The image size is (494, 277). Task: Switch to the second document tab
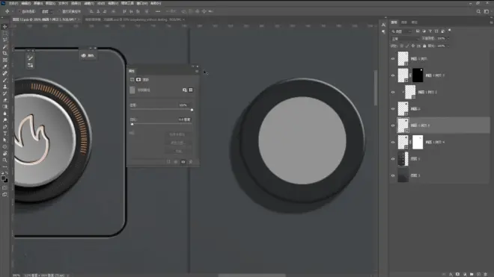pos(134,19)
